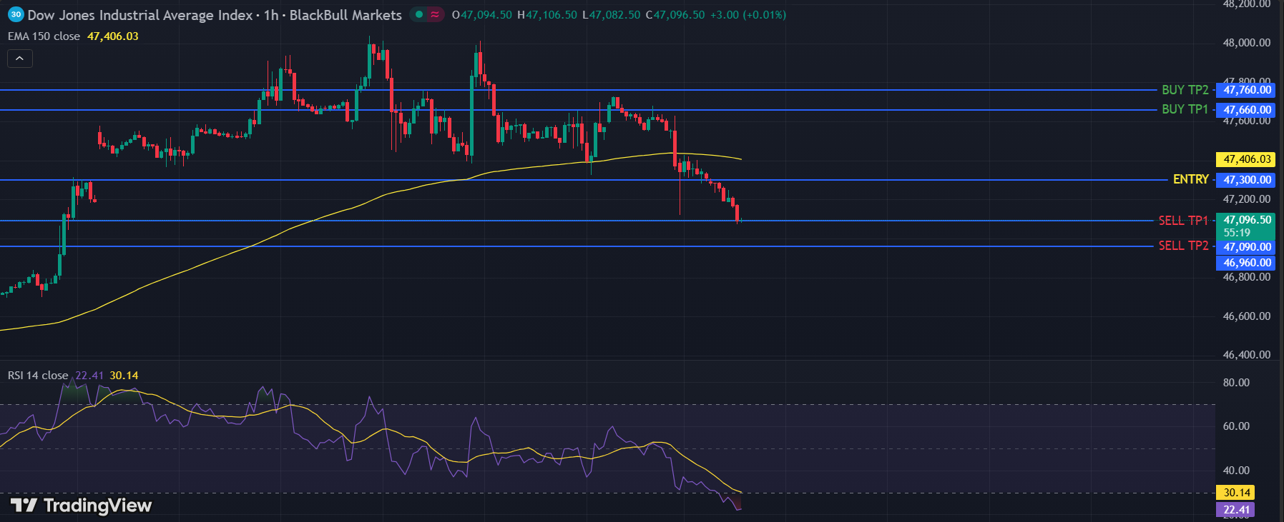1284x522 pixels.
Task: Click the purple RSI value tag 22.41
Action: pyautogui.click(x=1236, y=510)
